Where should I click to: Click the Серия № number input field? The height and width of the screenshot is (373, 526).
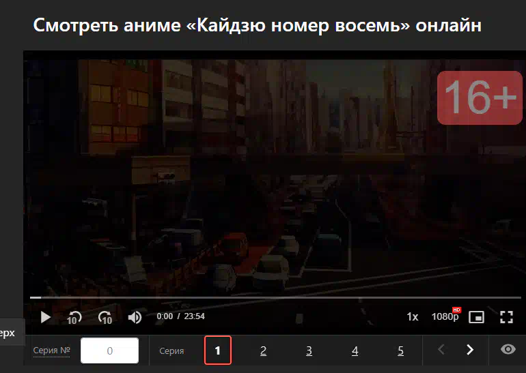pyautogui.click(x=110, y=350)
